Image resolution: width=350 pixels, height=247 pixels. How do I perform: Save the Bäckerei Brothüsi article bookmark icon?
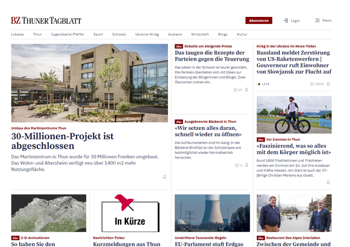(246, 165)
